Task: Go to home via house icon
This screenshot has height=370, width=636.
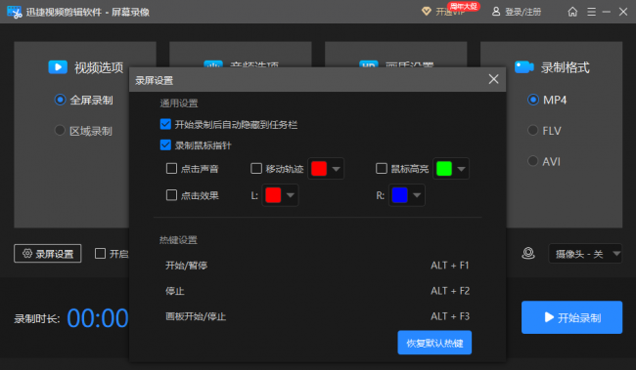Action: (x=572, y=12)
